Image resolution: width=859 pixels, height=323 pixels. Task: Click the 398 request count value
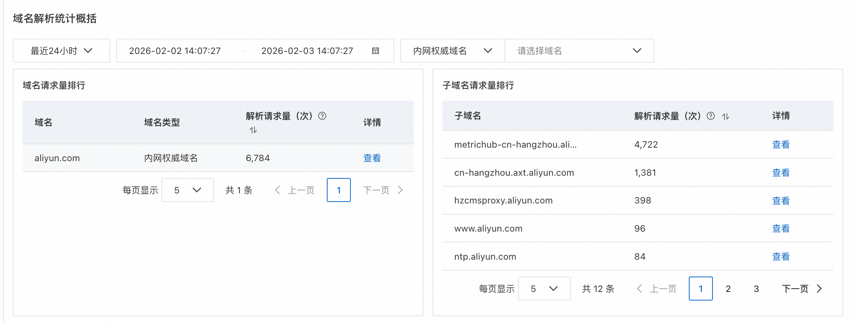[643, 200]
